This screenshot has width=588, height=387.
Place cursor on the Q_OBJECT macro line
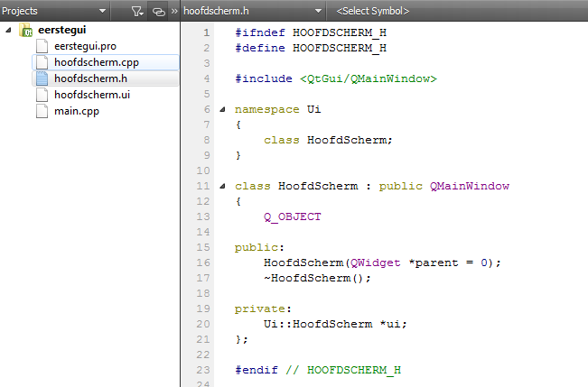coord(292,217)
